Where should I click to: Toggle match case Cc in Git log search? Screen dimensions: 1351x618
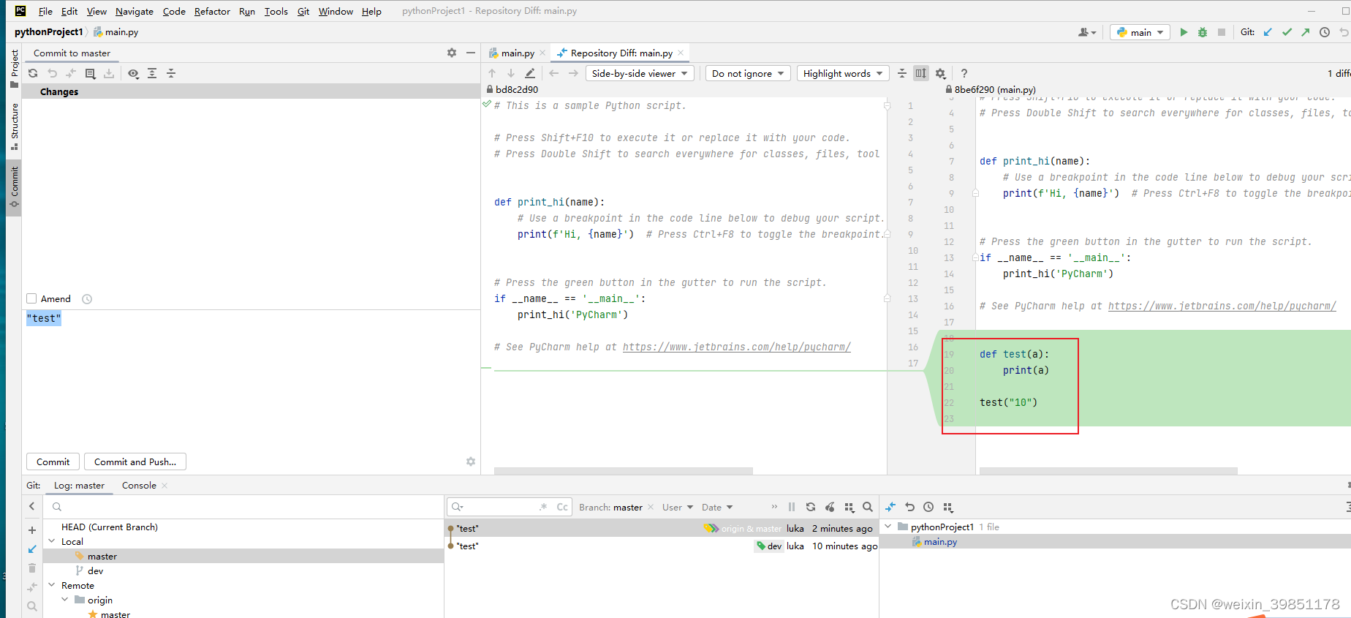[x=562, y=507]
